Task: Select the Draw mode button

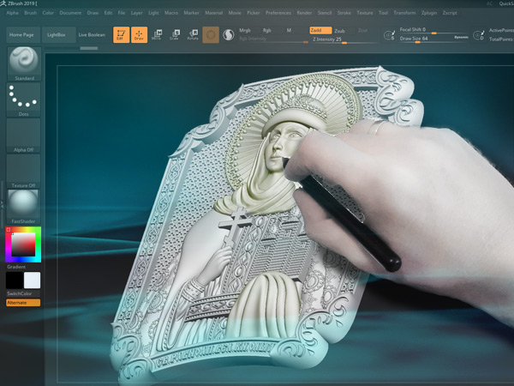Action: coord(139,34)
